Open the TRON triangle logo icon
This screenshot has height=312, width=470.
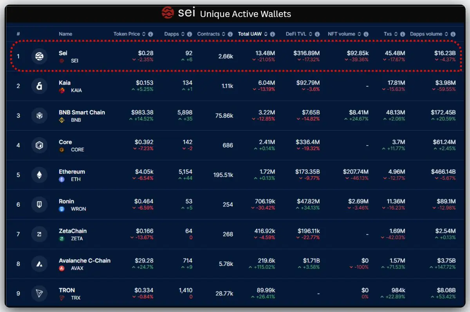(x=39, y=294)
